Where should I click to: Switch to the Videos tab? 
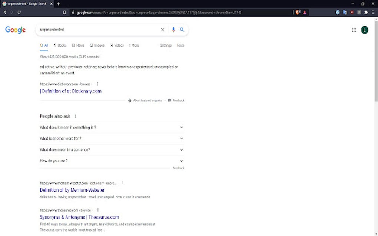[x=117, y=45]
